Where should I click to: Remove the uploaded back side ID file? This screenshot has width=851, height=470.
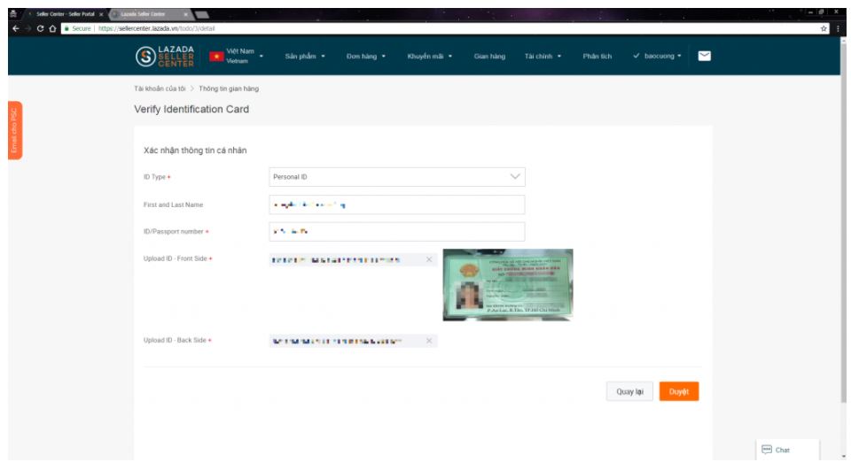tap(429, 341)
